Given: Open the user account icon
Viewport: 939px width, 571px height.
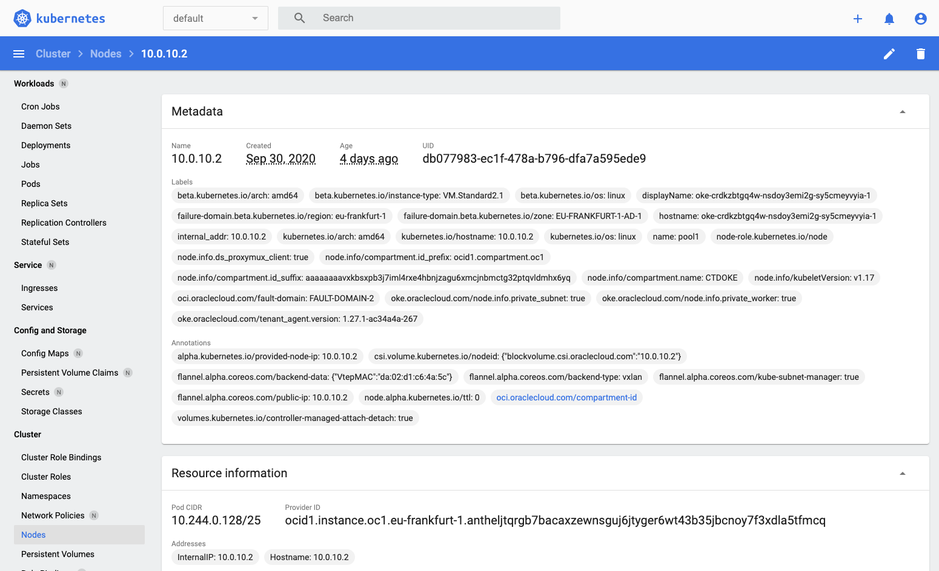Looking at the screenshot, I should pyautogui.click(x=921, y=19).
